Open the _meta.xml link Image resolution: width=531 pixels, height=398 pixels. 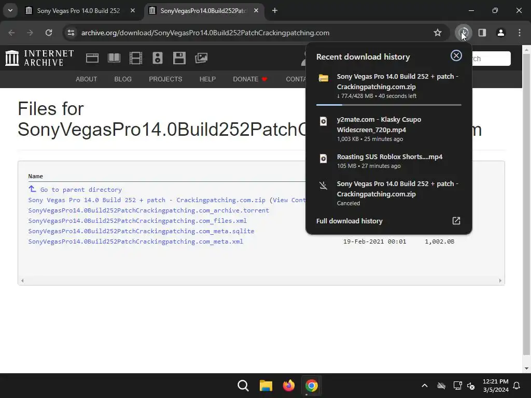click(135, 241)
